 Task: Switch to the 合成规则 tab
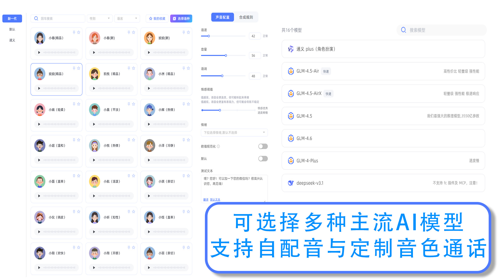tap(246, 17)
